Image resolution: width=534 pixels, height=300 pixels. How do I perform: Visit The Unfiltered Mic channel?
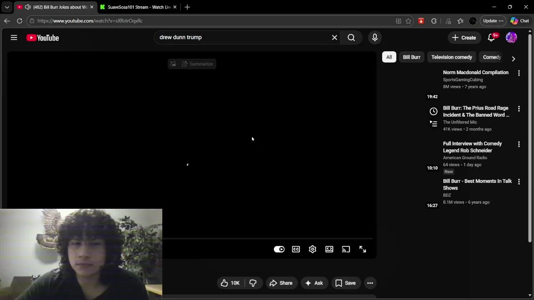[460, 122]
